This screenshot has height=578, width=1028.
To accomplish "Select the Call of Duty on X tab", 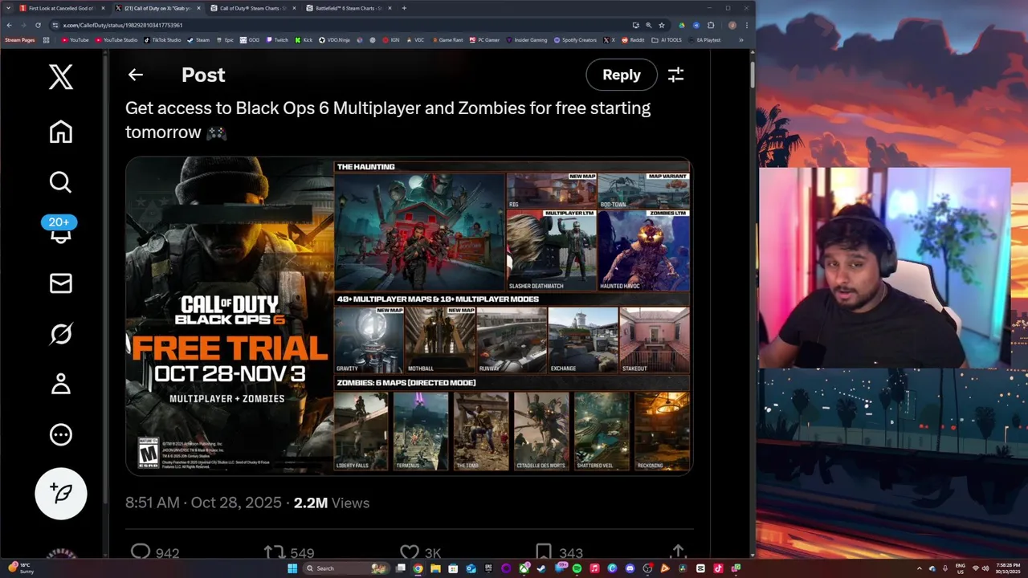I will pyautogui.click(x=157, y=8).
